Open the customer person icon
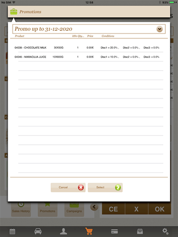Image resolution: width=178 pixels, height=237 pixels. pyautogui.click(x=63, y=231)
